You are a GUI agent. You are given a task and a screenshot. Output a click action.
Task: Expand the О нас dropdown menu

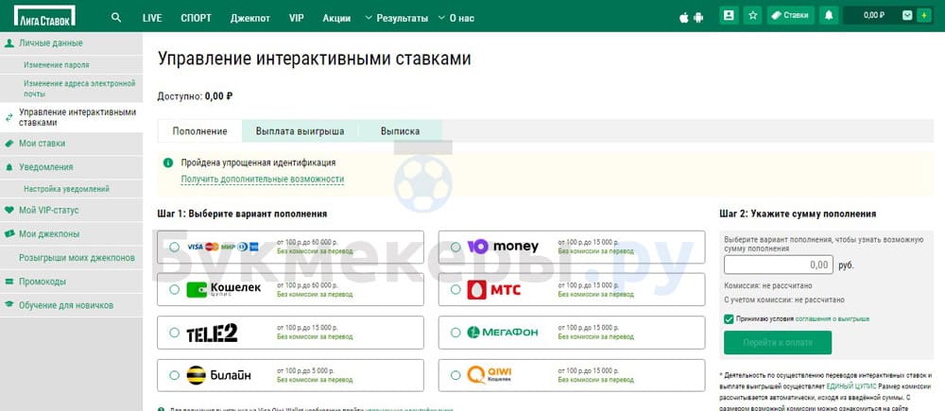[x=456, y=18]
